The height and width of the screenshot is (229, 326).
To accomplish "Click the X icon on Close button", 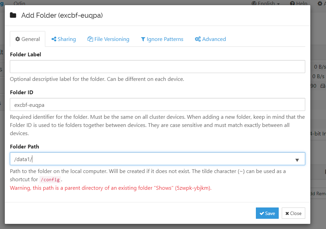I will [287, 213].
